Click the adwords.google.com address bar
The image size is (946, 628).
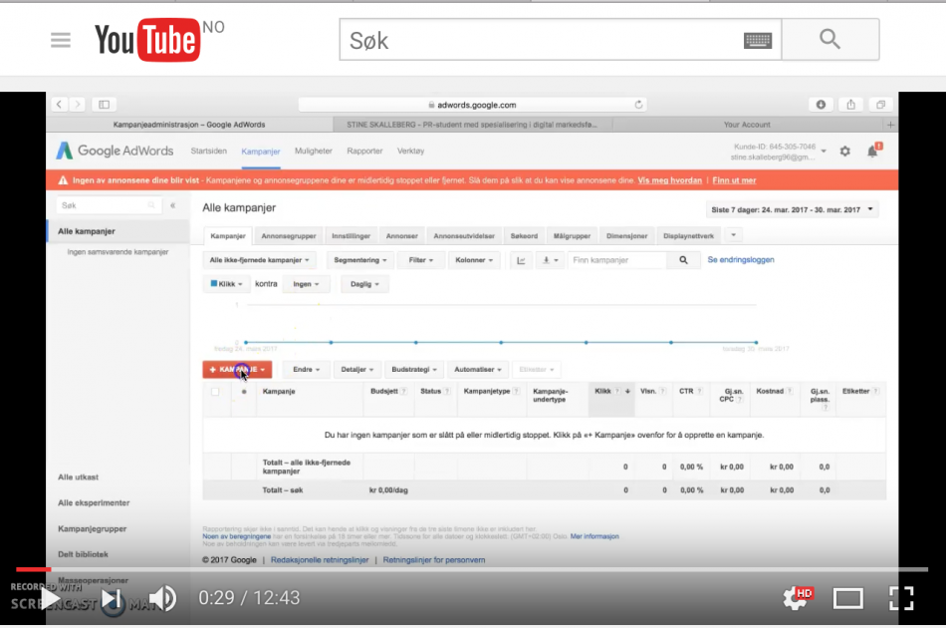click(x=472, y=105)
